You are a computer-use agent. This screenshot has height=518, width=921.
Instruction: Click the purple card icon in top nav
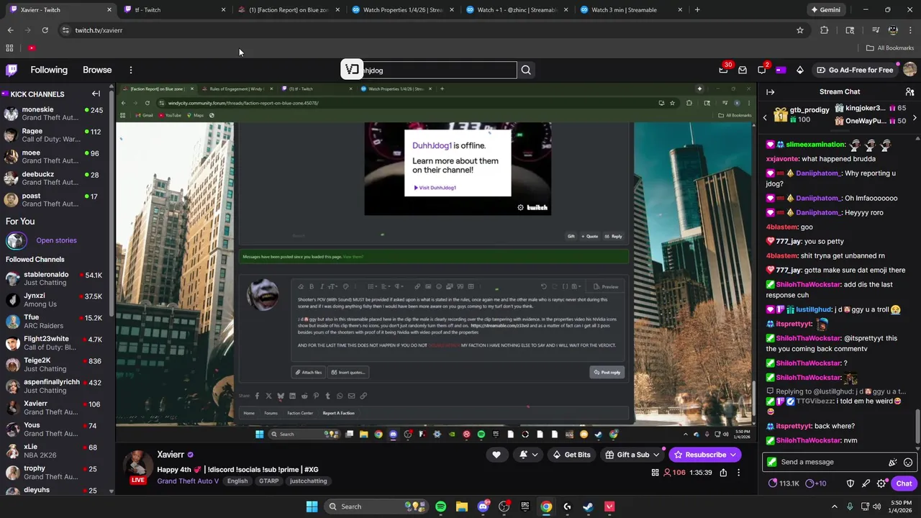781,70
